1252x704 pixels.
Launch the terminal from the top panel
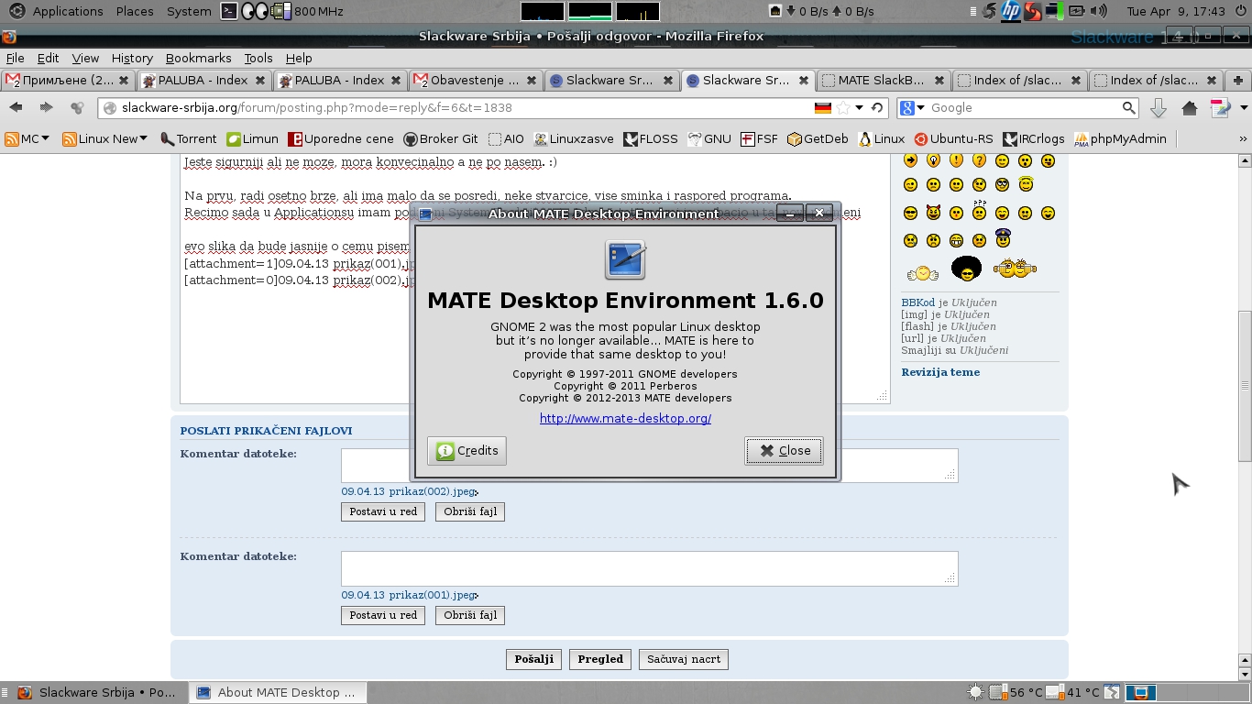230,11
